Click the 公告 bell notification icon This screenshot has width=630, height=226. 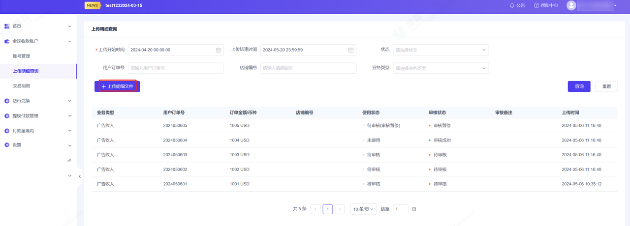512,5
